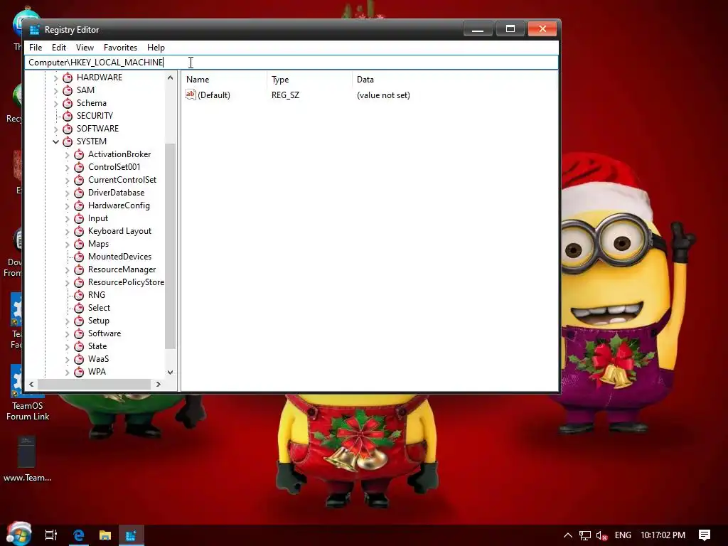728x546 pixels.
Task: Click the SAM key icon
Action: [x=68, y=90]
